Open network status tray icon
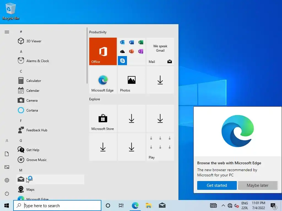The height and width of the screenshot is (211, 282). [x=230, y=206]
